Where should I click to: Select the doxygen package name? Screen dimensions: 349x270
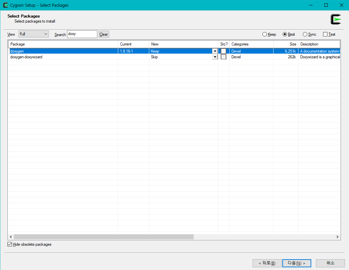[17, 51]
